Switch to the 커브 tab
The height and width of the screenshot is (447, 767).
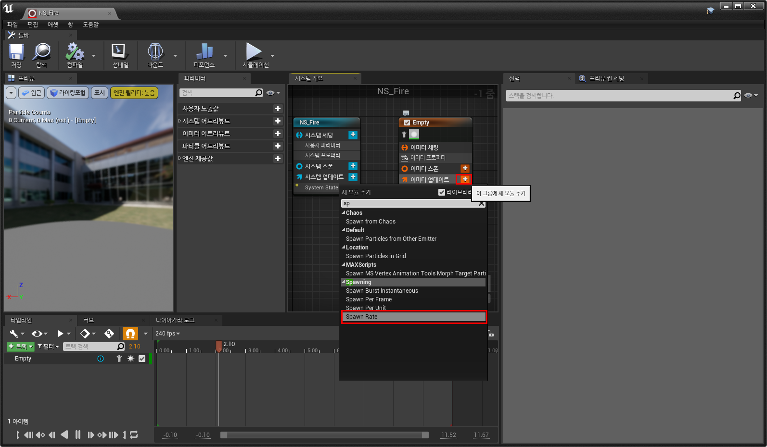[x=89, y=320]
